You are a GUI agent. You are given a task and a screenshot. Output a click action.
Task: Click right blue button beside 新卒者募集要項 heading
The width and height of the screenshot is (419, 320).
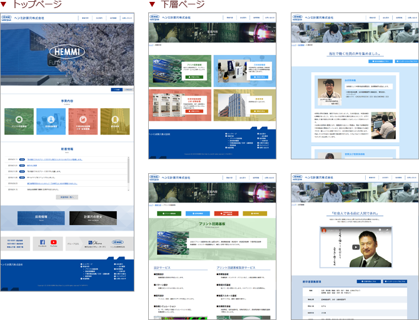click(395, 281)
